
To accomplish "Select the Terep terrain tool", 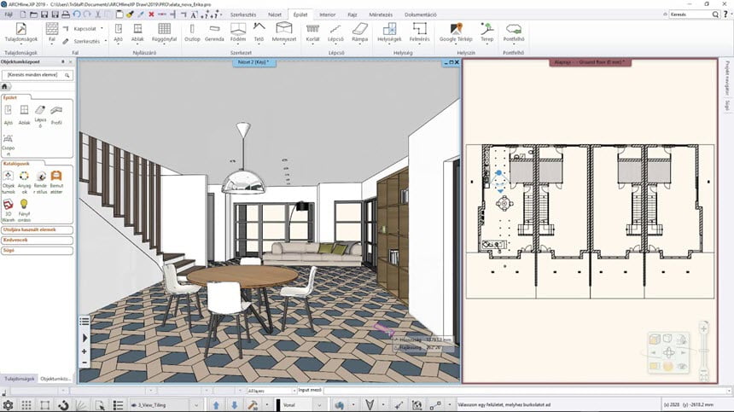I will click(x=486, y=32).
